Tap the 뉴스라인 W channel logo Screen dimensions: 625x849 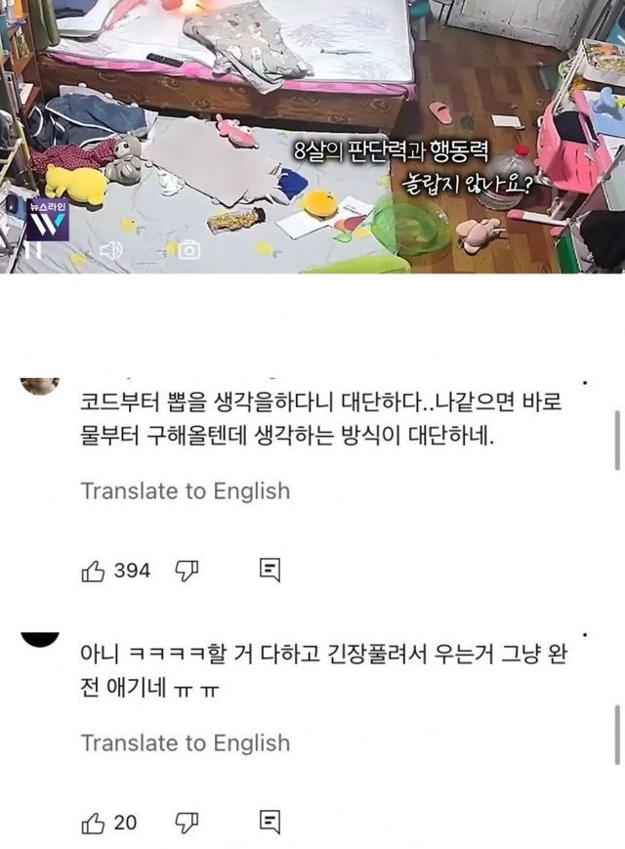[48, 220]
